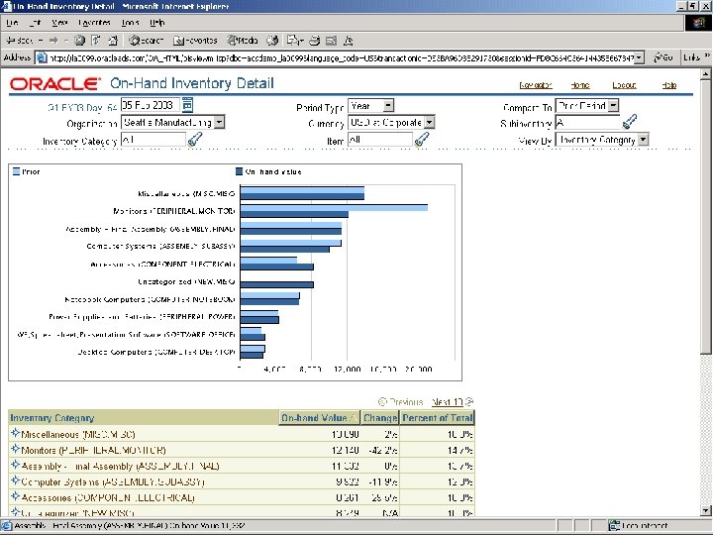Viewport: 713px width, 535px height.
Task: Click the browser Back button
Action: [x=20, y=40]
